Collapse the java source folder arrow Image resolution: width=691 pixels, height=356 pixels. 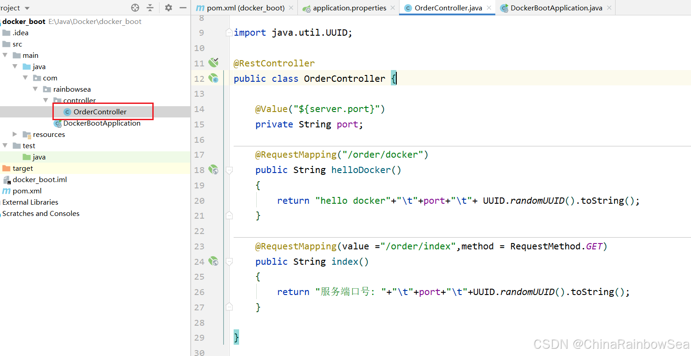click(15, 66)
